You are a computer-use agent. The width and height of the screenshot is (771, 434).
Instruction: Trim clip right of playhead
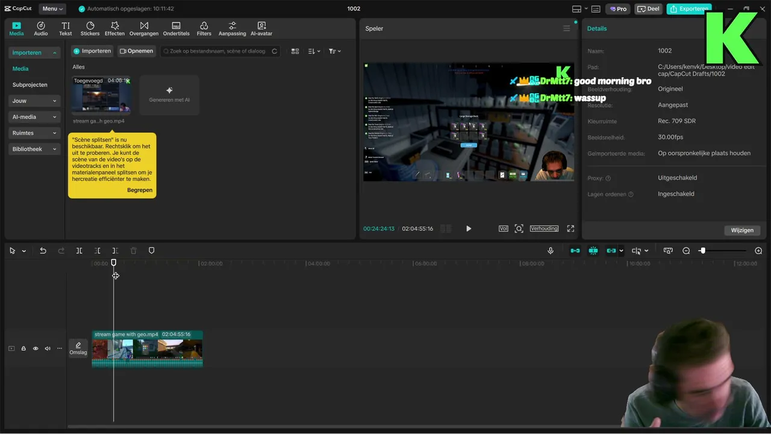tap(115, 251)
